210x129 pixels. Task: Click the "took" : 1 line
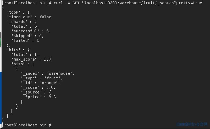pyautogui.click(x=19, y=12)
